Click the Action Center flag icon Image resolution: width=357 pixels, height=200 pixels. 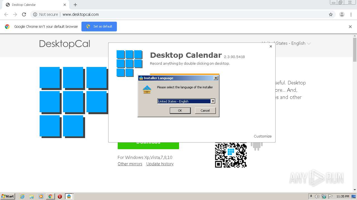331,196
